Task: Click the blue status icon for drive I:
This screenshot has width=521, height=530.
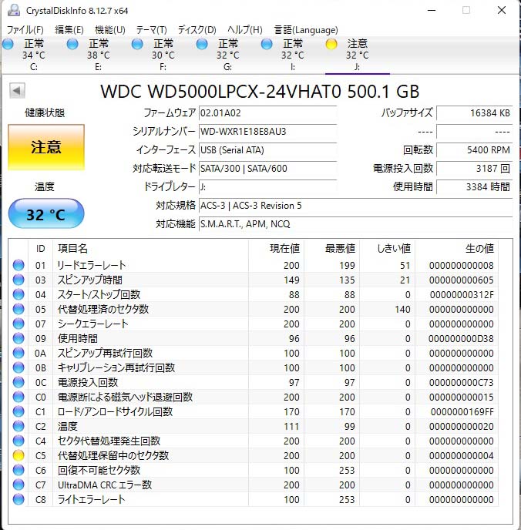Action: coord(267,44)
